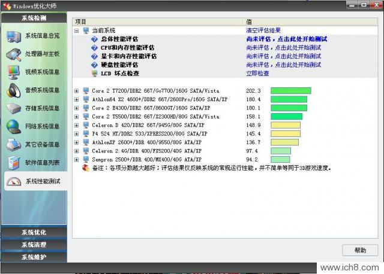This screenshot has height=274, width=384.
Task: Click the LCD 坏点检查 monitor icon
Action: coord(95,73)
